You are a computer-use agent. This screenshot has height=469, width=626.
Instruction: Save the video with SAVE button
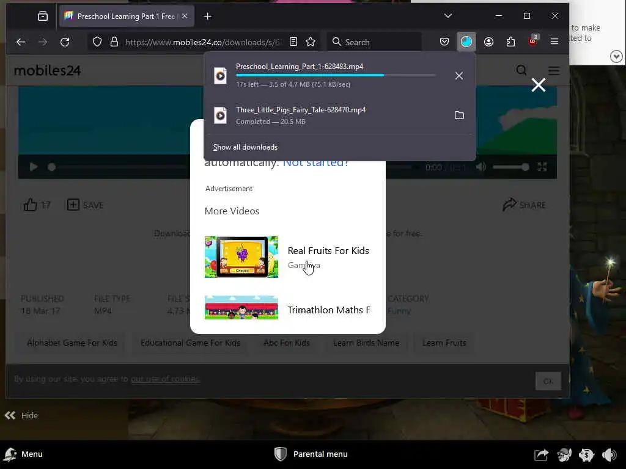(85, 205)
